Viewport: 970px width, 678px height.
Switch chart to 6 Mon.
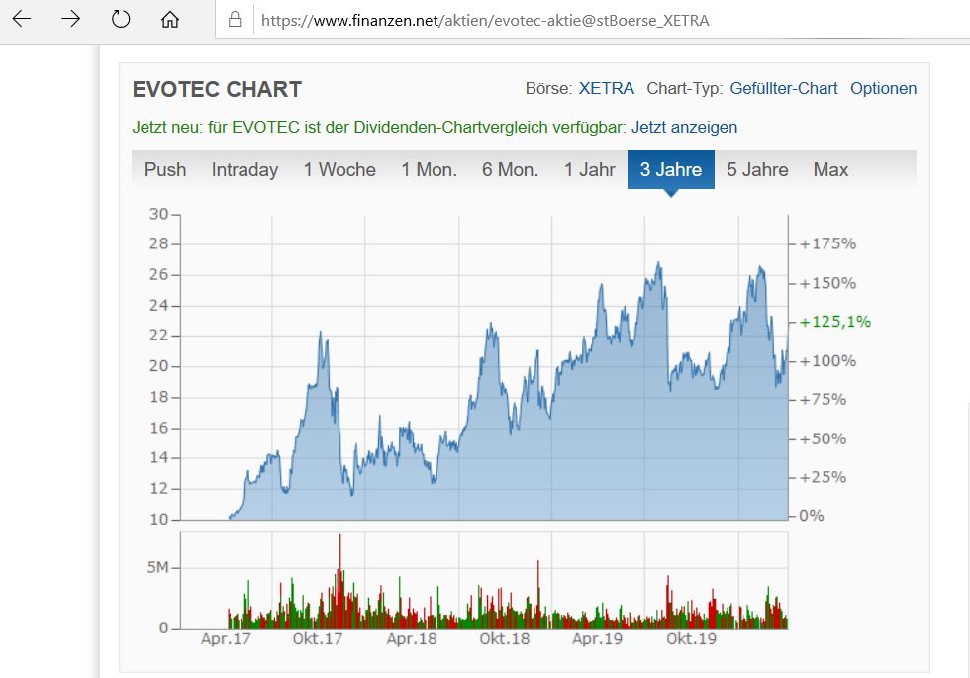pyautogui.click(x=511, y=169)
